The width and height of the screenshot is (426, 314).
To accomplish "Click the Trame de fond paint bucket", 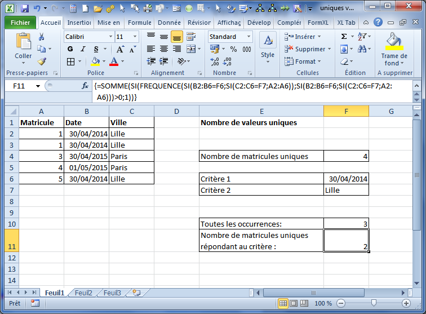I will pyautogui.click(x=394, y=41).
